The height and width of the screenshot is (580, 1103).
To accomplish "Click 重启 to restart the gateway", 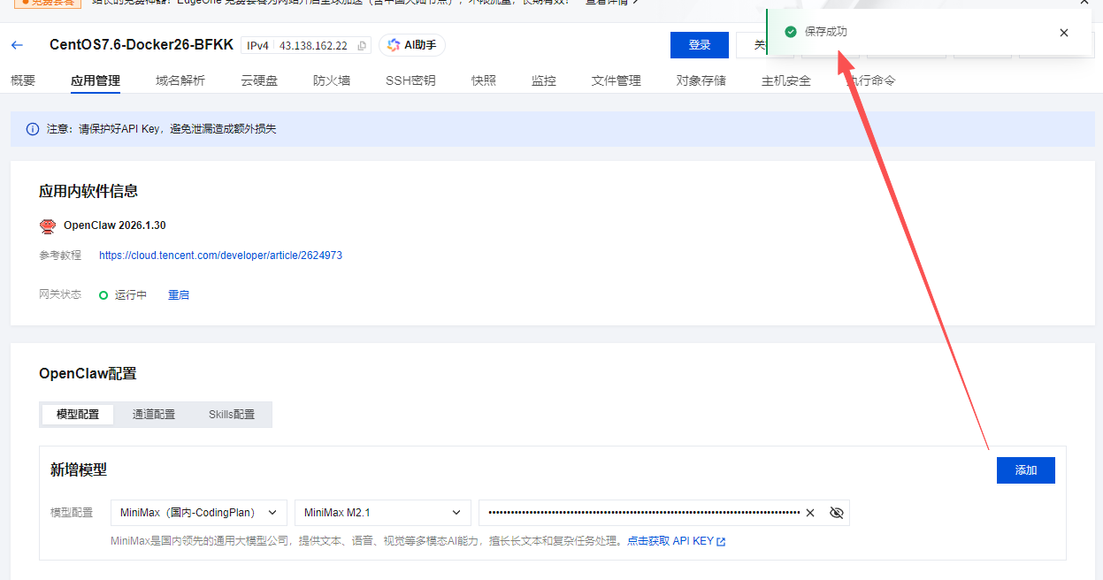I will click(179, 295).
